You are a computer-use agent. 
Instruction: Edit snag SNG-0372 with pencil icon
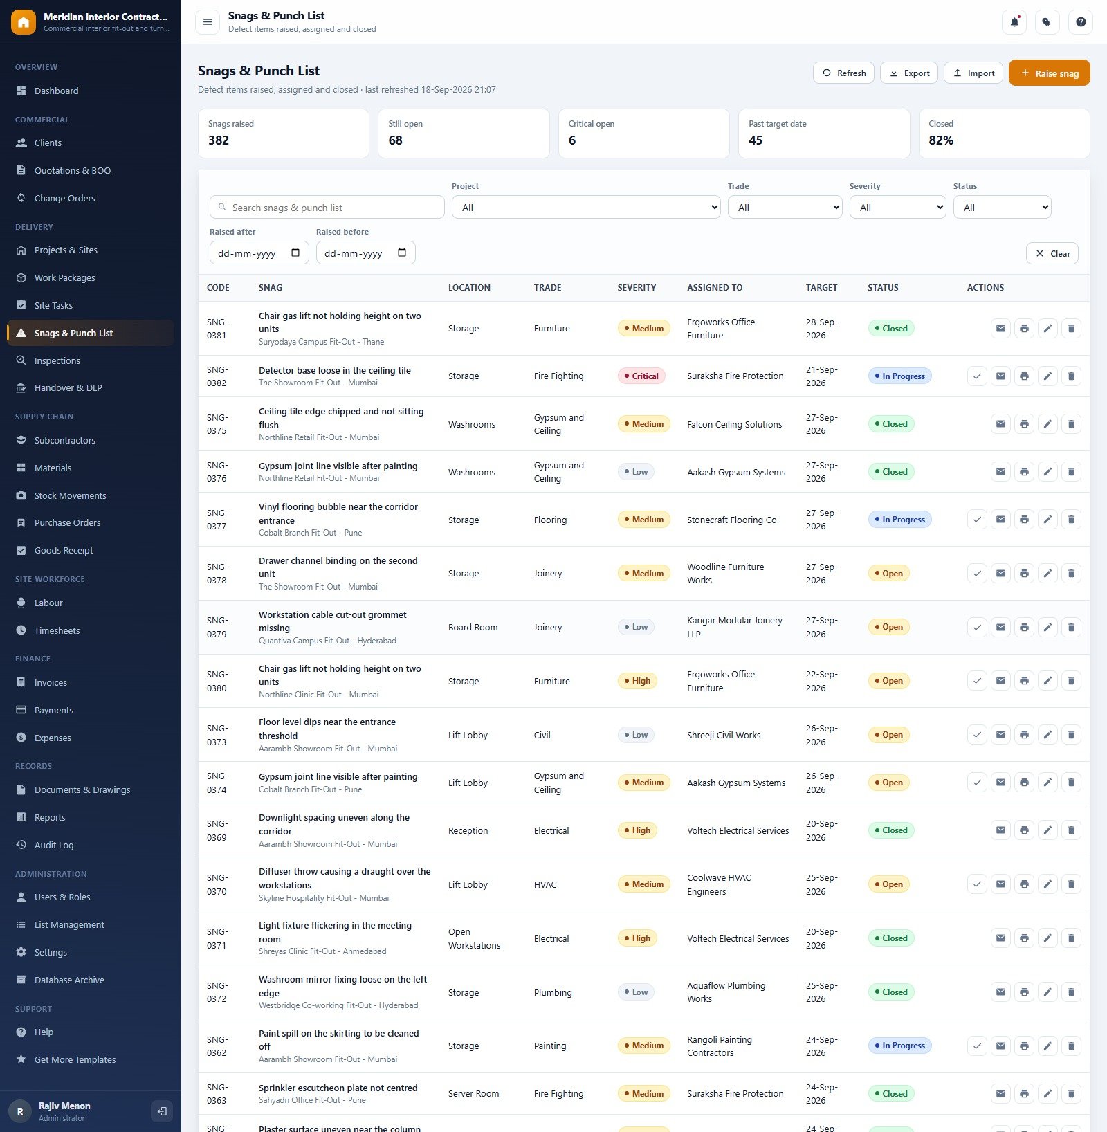(x=1047, y=992)
